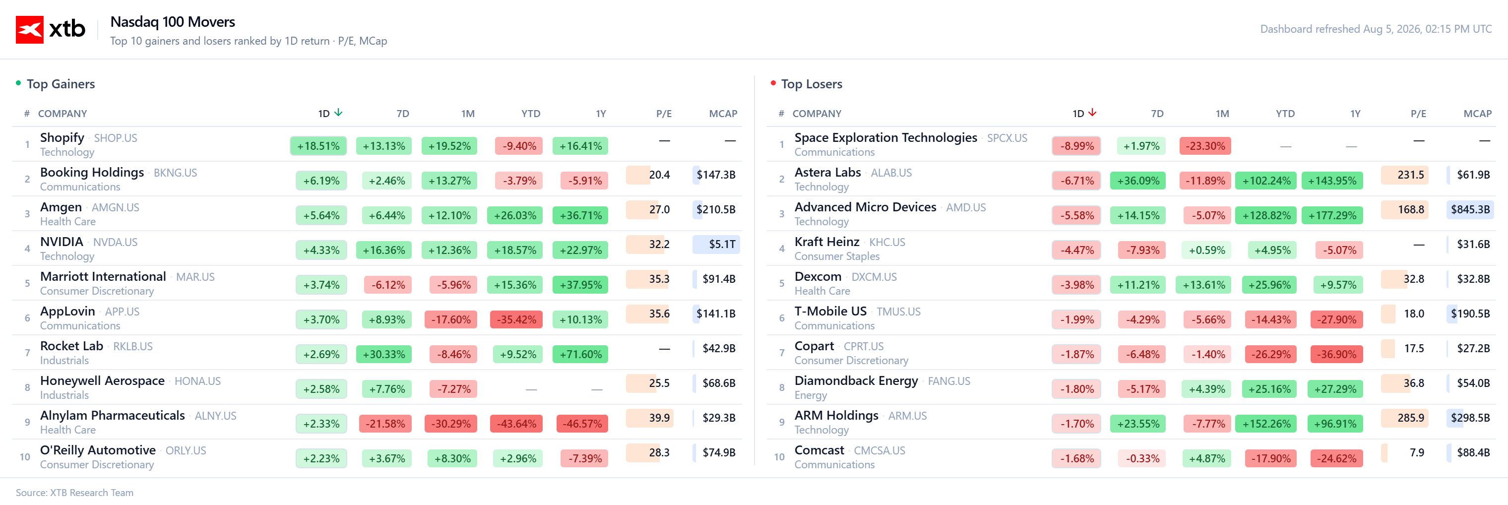Click the 1D sort arrow in Top Gainers
Viewport: 1508px width, 505px height.
338,113
